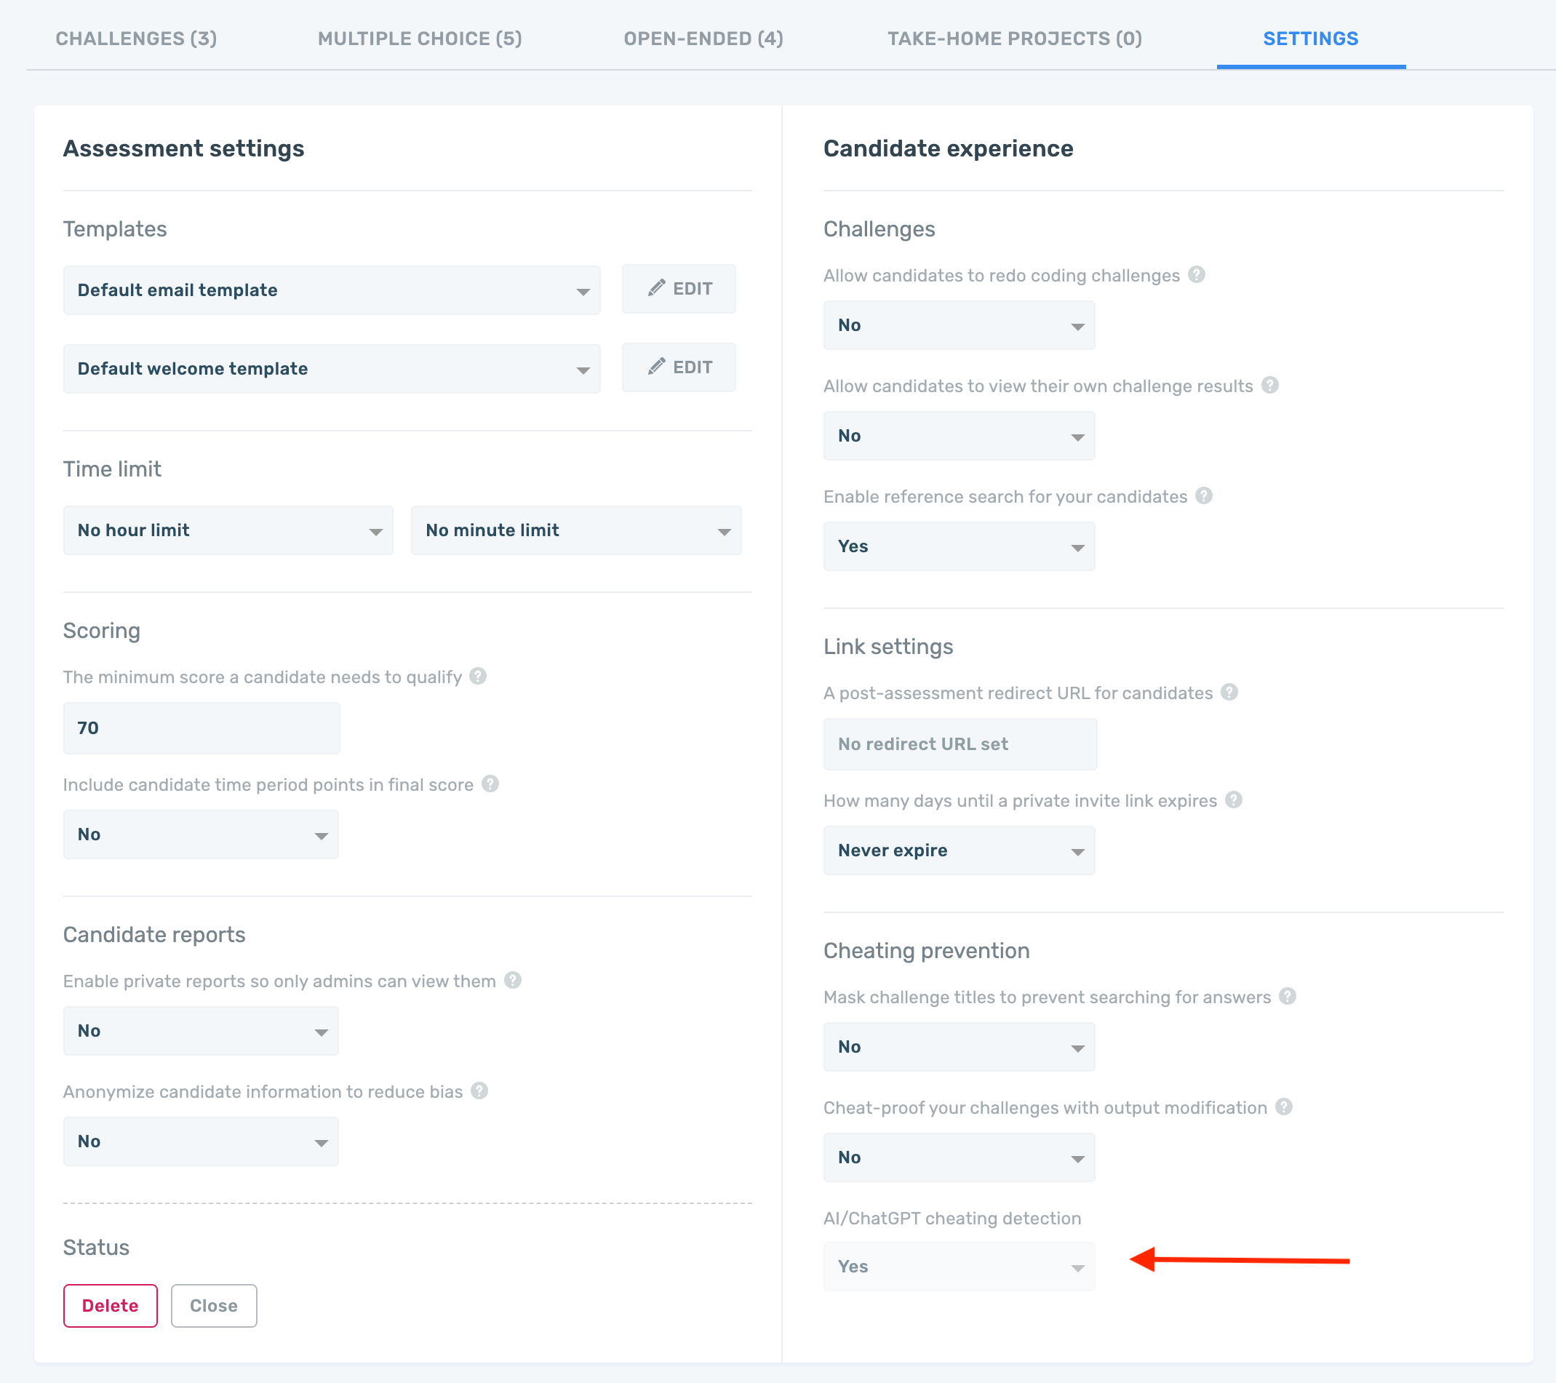Click the Delete status button
Viewport: 1556px width, 1383px height.
tap(111, 1304)
